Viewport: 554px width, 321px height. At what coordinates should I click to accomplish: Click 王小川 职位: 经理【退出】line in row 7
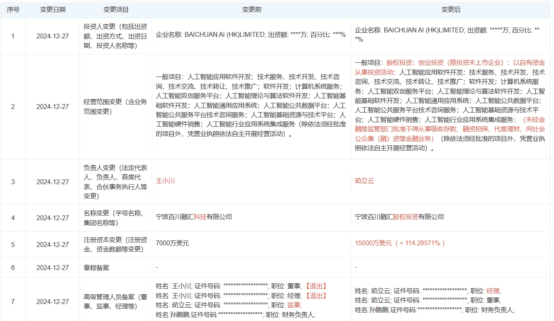241,295
